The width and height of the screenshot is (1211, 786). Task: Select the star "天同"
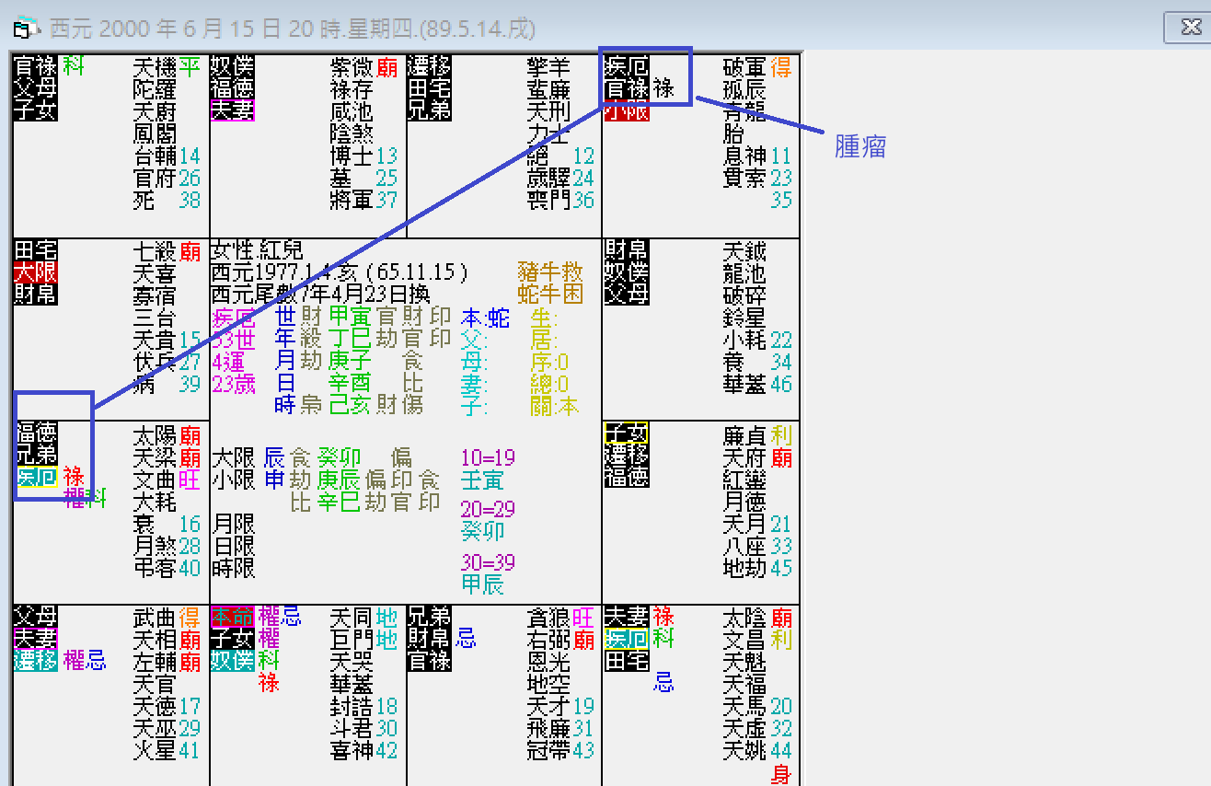pyautogui.click(x=352, y=618)
